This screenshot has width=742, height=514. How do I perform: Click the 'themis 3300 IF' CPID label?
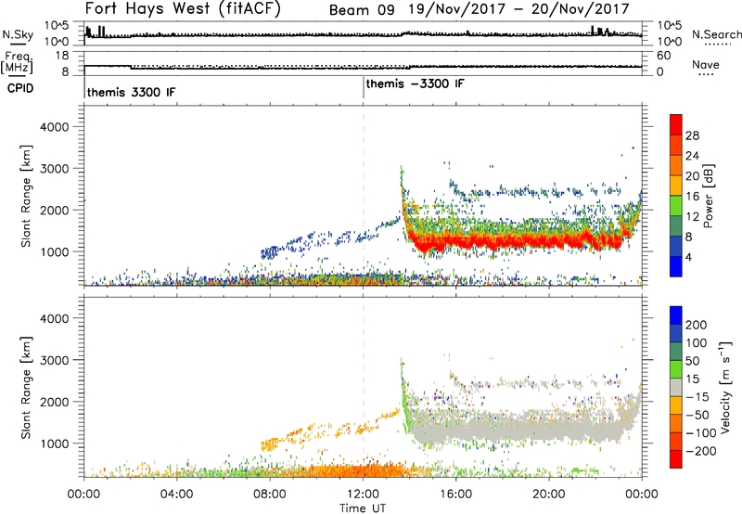(x=131, y=92)
